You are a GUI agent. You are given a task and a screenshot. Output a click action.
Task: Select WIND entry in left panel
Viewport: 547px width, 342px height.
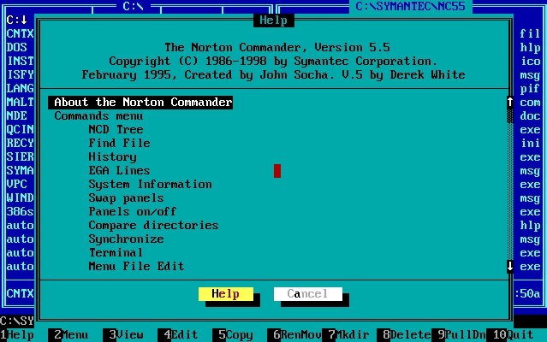21,198
